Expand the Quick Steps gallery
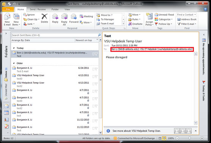This screenshot has width=211, height=143. point(123,24)
